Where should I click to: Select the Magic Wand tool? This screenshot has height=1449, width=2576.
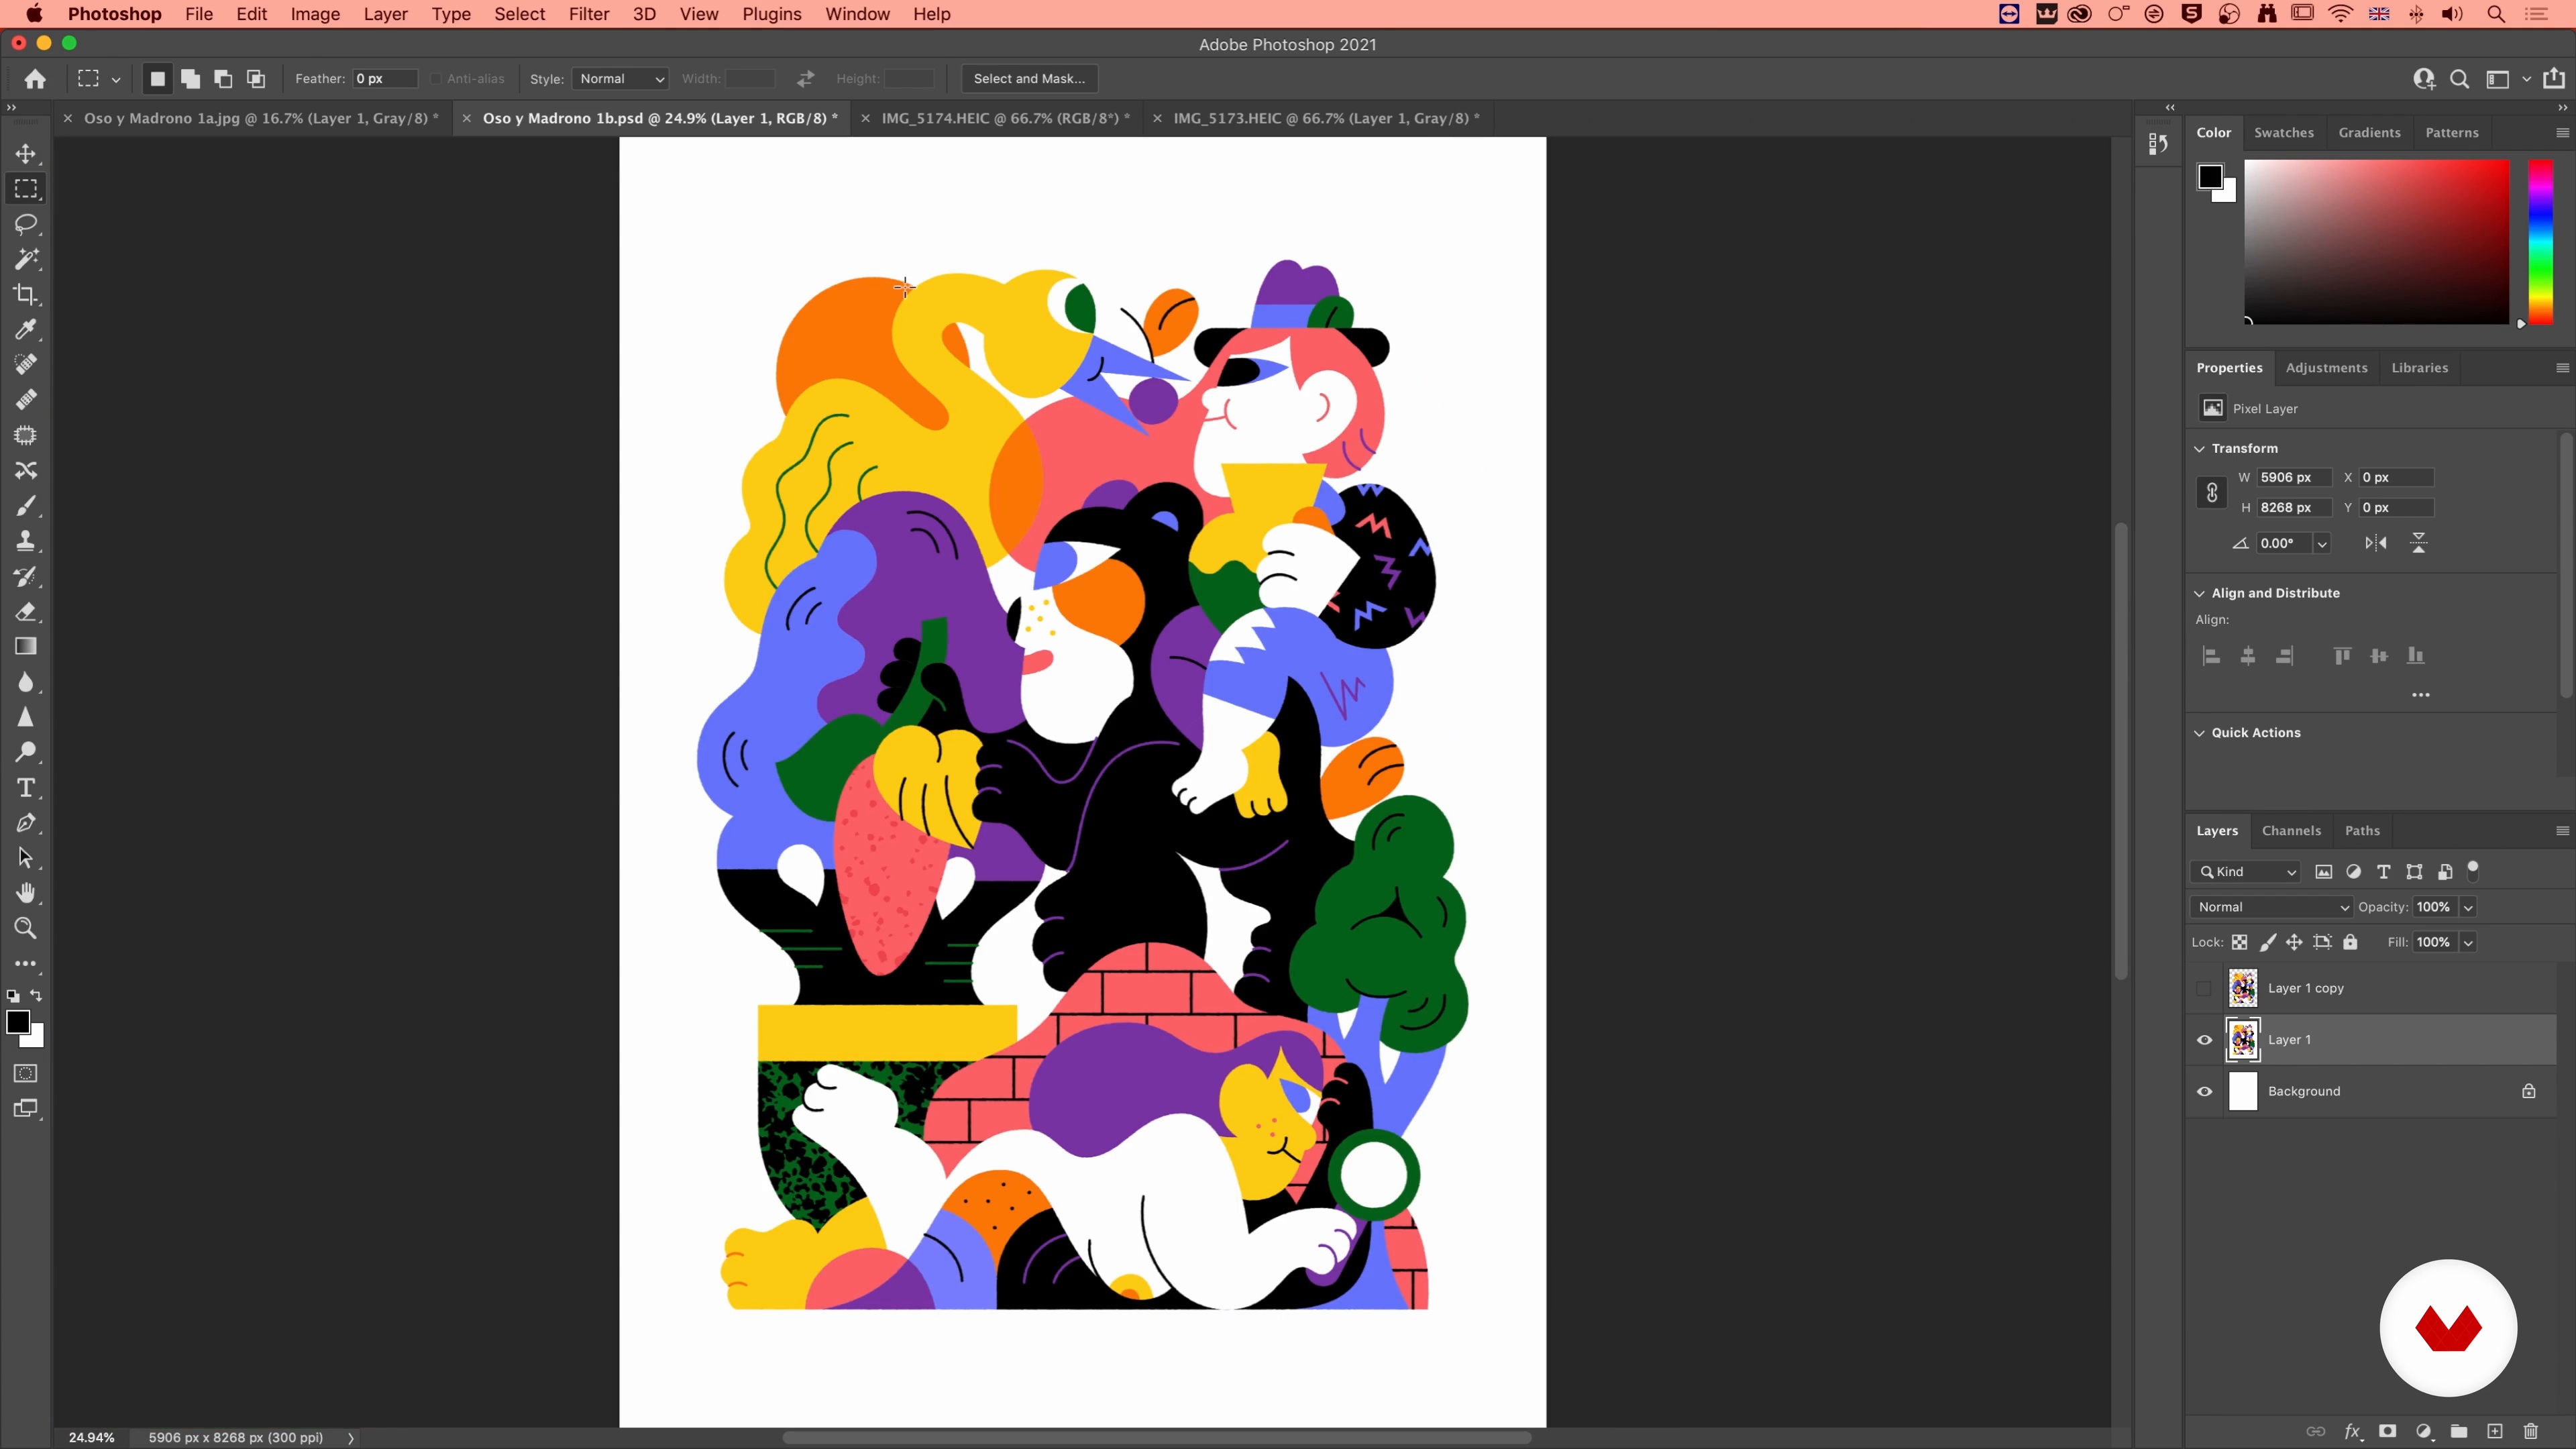point(26,259)
